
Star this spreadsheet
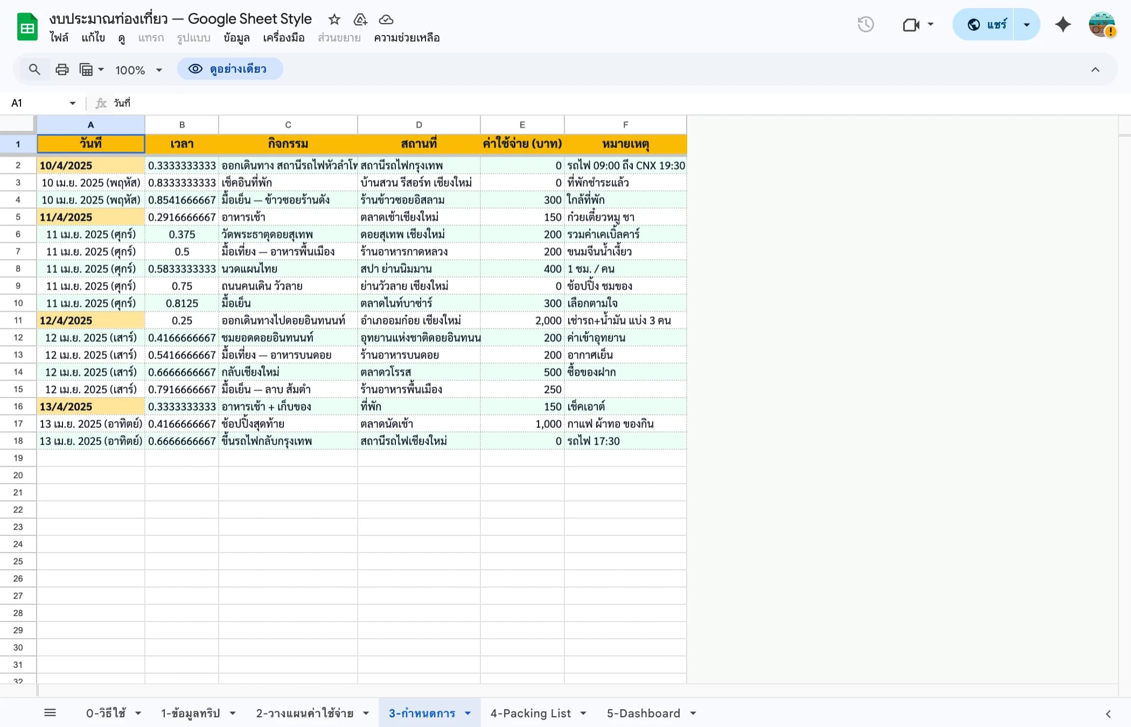point(334,19)
